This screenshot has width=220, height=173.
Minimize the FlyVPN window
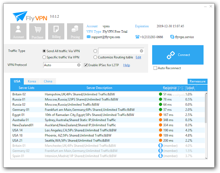pyautogui.click(x=206, y=7)
